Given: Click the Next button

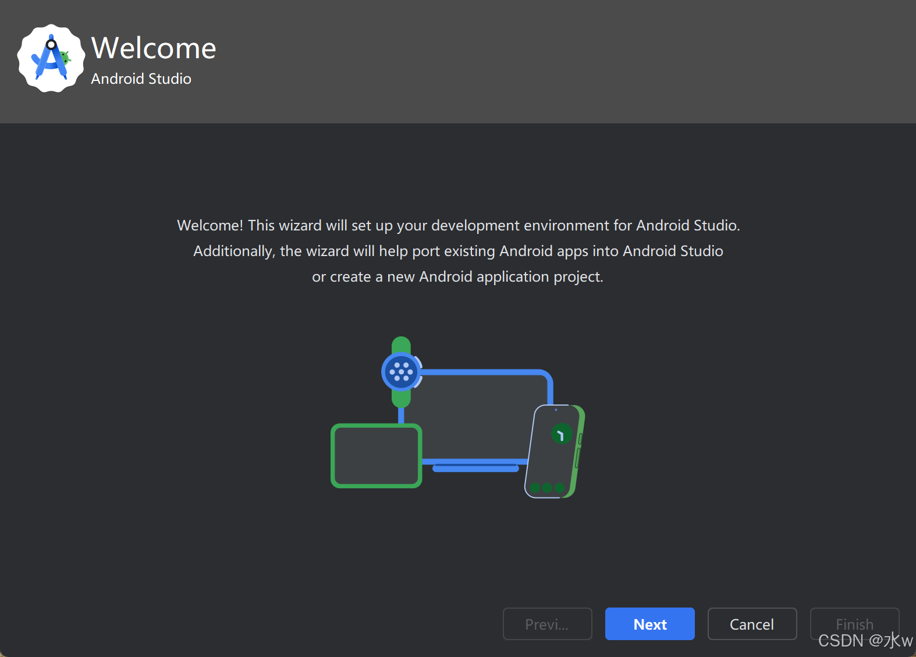Looking at the screenshot, I should [649, 624].
